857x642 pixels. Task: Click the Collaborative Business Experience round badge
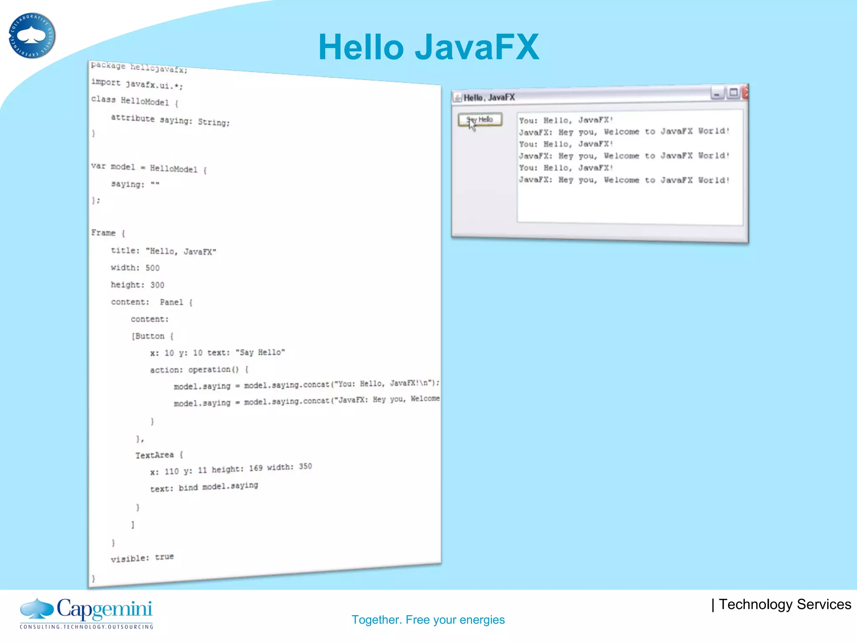click(x=32, y=36)
